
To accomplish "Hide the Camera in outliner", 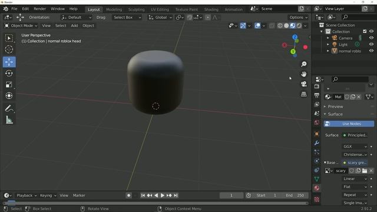I will click(371, 38).
